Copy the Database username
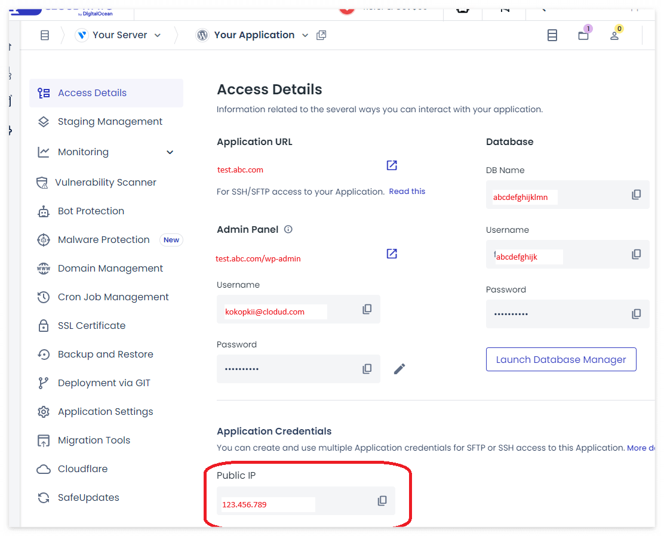The height and width of the screenshot is (536, 664). (x=636, y=254)
